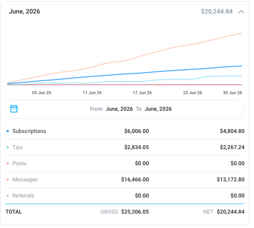Open the calendar date range picker icon
The image size is (254, 228).
tap(14, 109)
